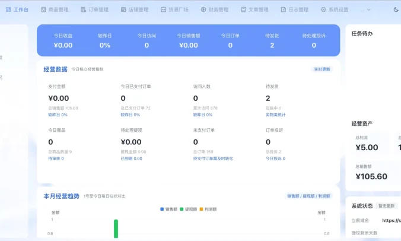Click the 暂无更新 status badge

(386, 206)
